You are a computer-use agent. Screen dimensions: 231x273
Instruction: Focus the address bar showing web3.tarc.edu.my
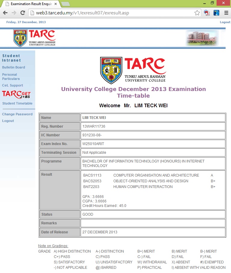coord(114,13)
